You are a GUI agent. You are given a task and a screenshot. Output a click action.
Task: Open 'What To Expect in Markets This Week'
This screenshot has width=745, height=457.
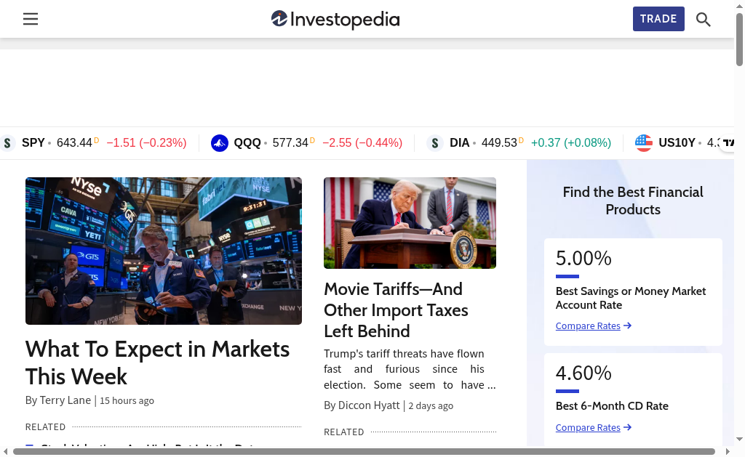(157, 363)
